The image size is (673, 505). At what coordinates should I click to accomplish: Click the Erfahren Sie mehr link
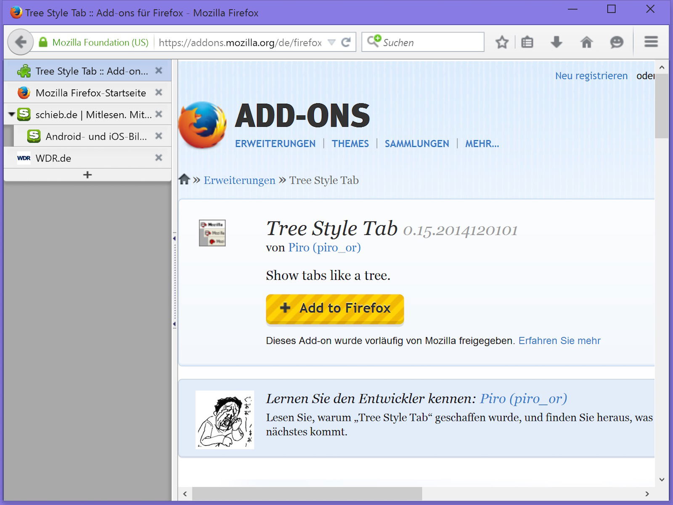559,341
